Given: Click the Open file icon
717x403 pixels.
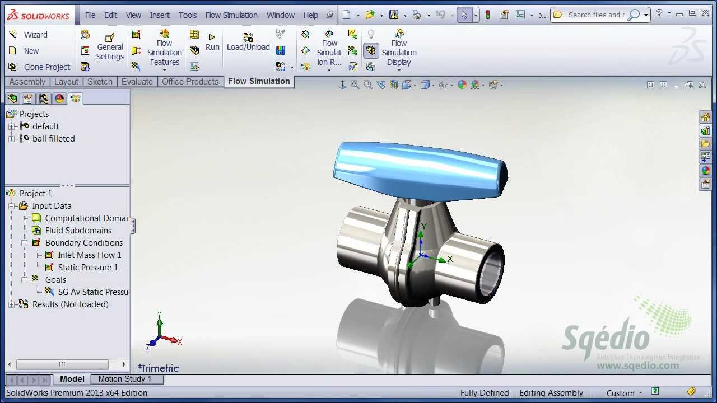Looking at the screenshot, I should coord(369,15).
